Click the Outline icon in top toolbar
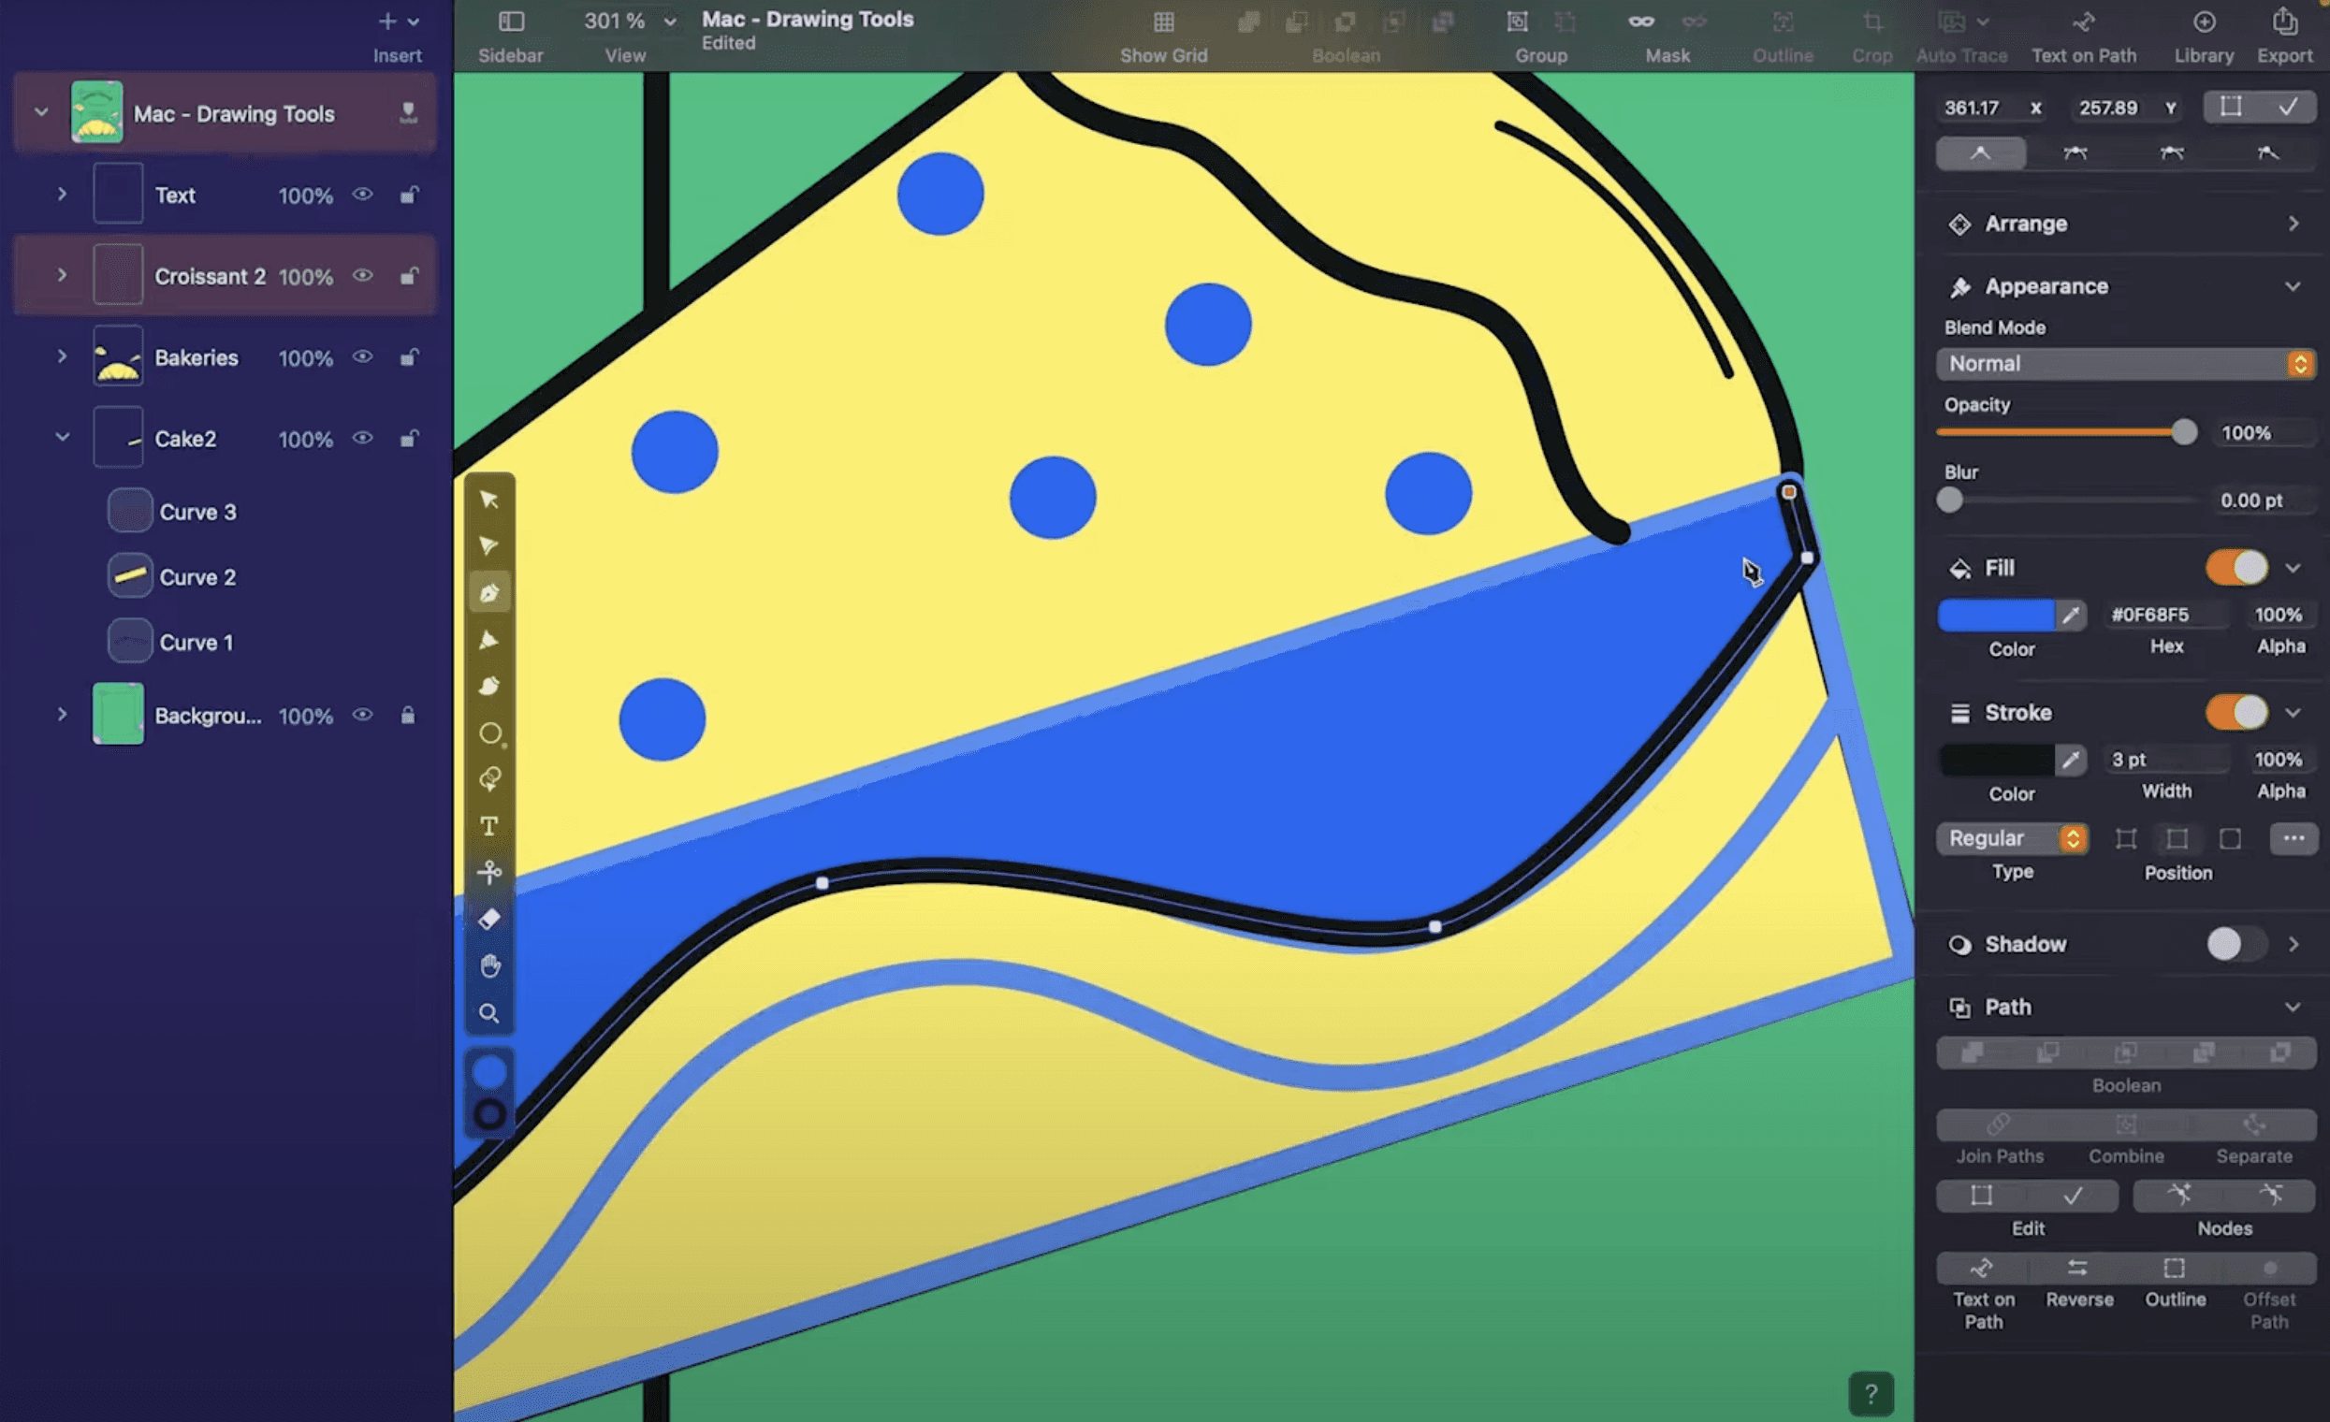2330x1422 pixels. (x=1783, y=22)
